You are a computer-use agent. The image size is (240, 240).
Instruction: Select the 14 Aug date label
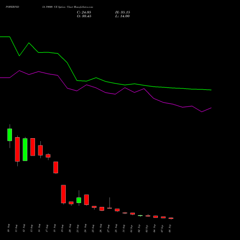[39, 228]
